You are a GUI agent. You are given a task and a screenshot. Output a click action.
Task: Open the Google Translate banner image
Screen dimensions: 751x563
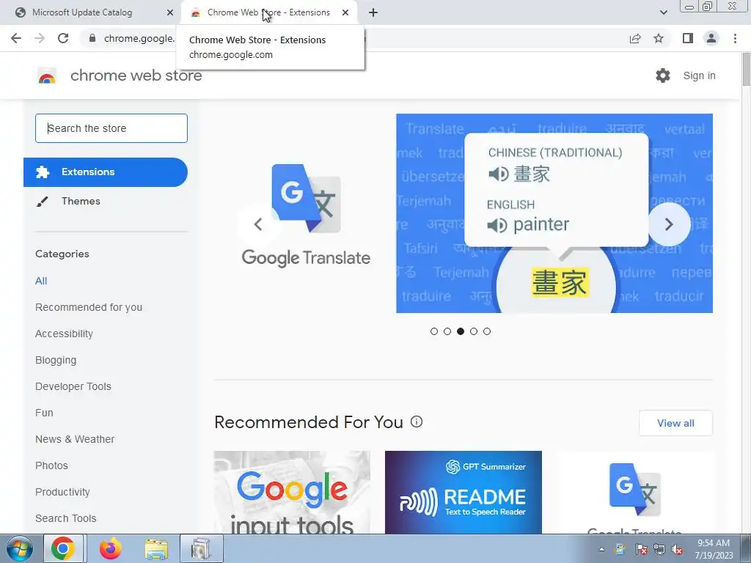click(x=554, y=213)
